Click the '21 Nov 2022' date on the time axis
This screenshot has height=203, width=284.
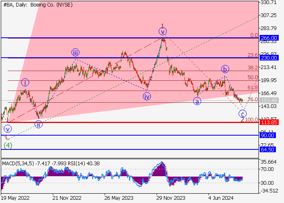[67, 198]
